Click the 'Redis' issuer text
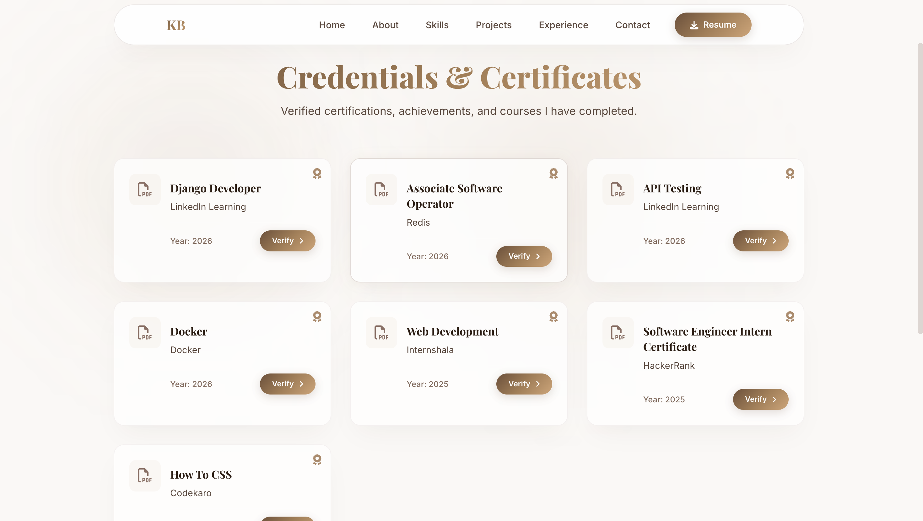Viewport: 923px width, 521px height. pyautogui.click(x=418, y=223)
